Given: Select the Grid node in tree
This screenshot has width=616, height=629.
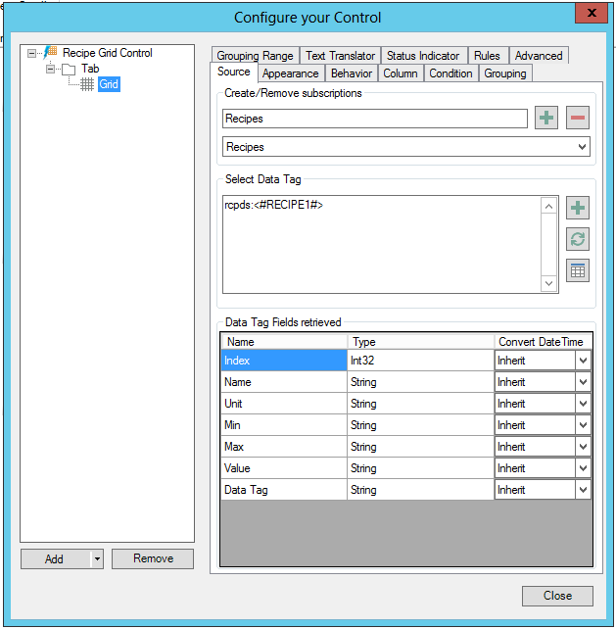Looking at the screenshot, I should pyautogui.click(x=108, y=84).
